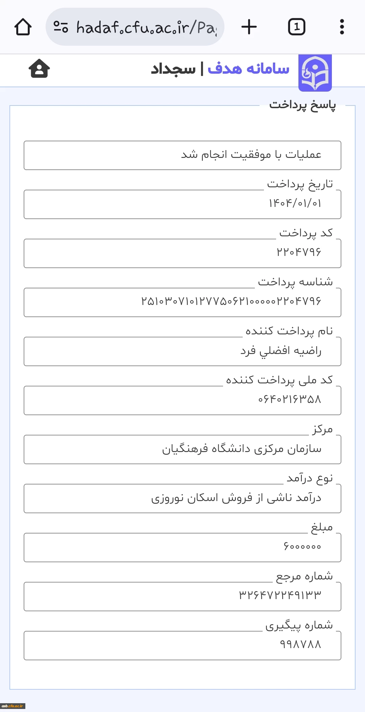365x712 pixels.
Task: Click the long payment identifier field
Action: (182, 302)
